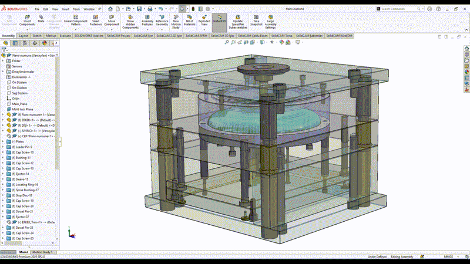Open the ConfigurationManager tab
The width and height of the screenshot is (470, 264).
[x=25, y=43]
